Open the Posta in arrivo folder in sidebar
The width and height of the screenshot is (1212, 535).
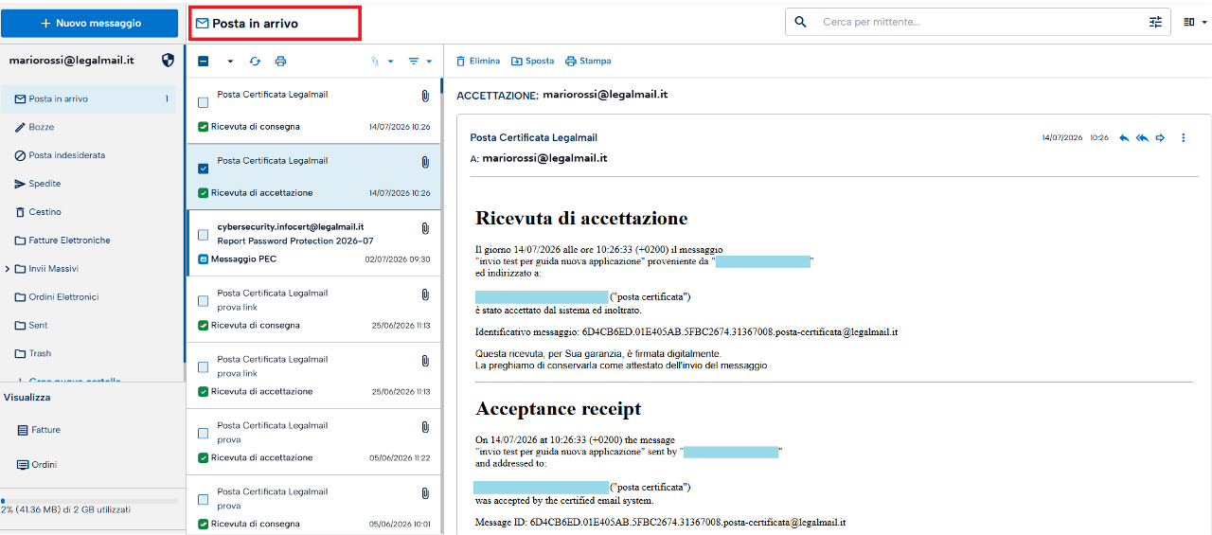pos(88,98)
